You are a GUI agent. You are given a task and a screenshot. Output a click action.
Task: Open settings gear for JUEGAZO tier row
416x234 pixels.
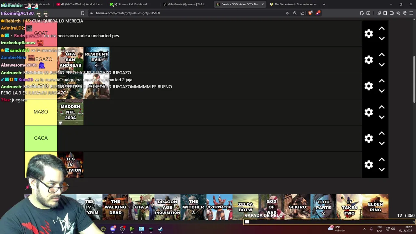coord(369,60)
